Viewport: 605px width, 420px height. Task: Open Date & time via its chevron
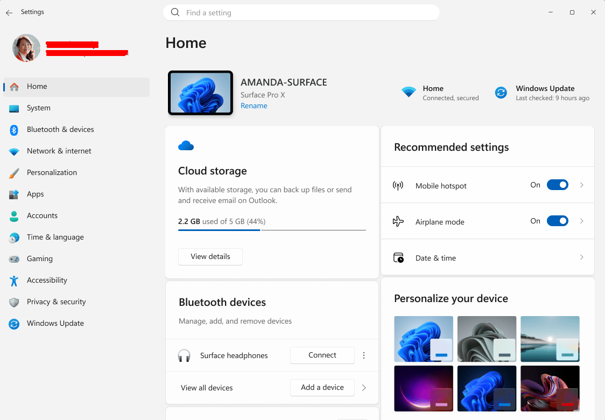[581, 257]
